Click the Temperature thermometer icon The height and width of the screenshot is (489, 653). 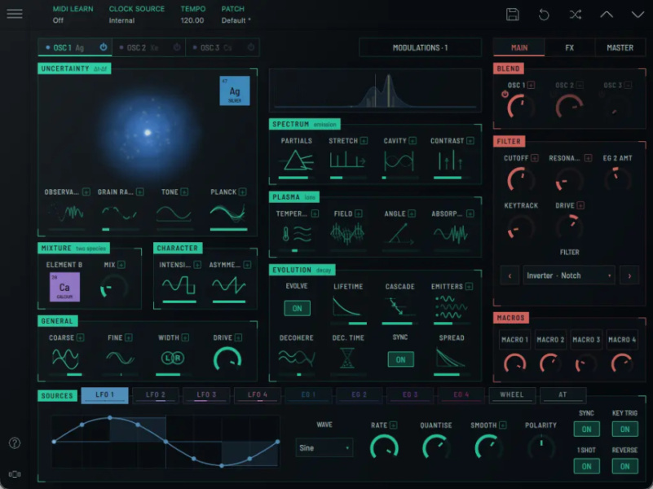(297, 234)
